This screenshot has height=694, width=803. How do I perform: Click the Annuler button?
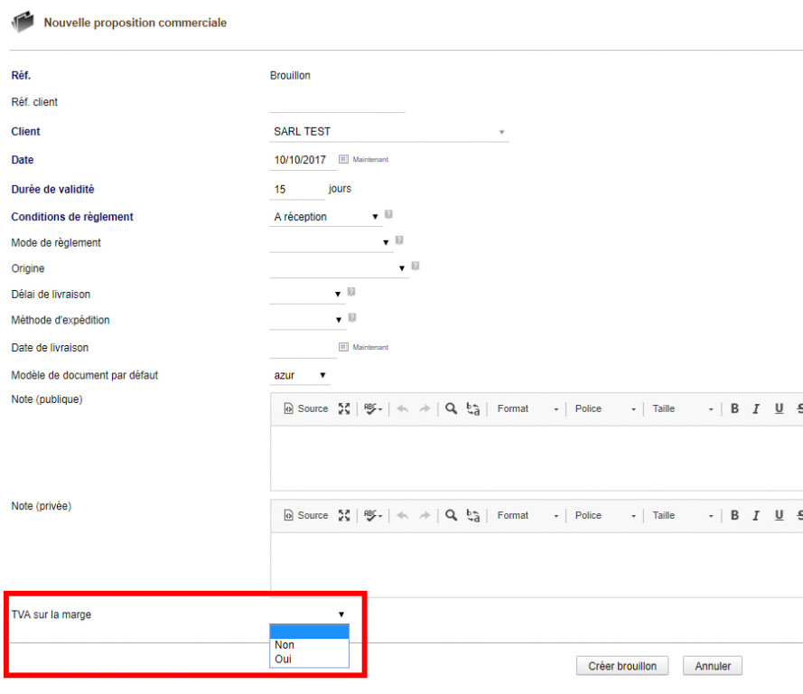pos(713,666)
